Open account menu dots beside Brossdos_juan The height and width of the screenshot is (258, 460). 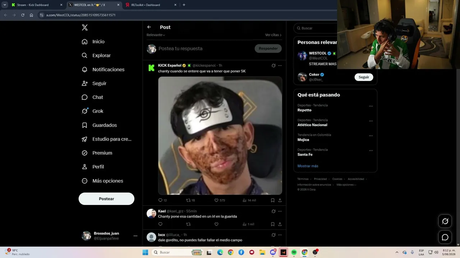click(135, 236)
